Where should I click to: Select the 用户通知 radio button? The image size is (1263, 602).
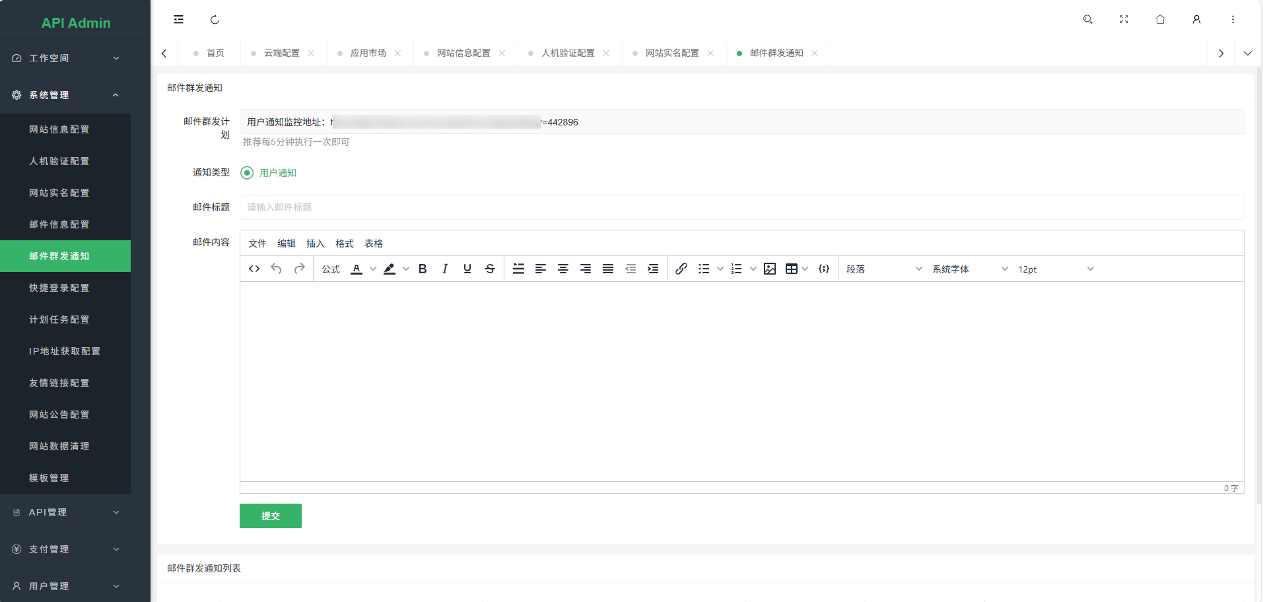(247, 173)
